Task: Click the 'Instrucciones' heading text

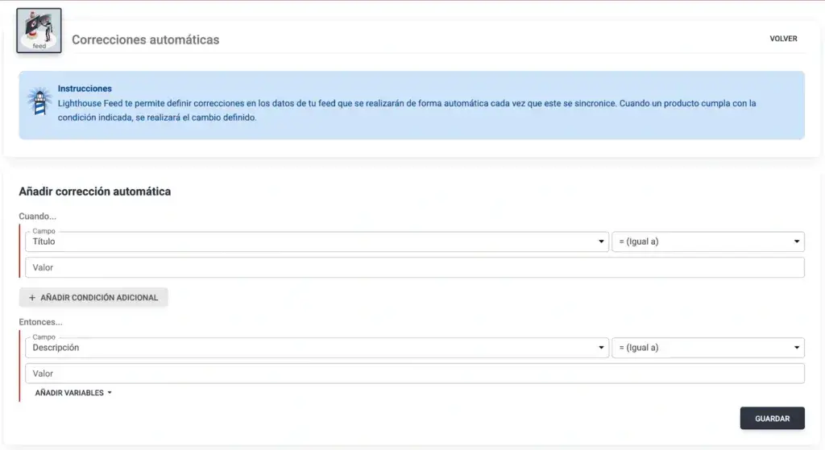Action: pos(85,89)
